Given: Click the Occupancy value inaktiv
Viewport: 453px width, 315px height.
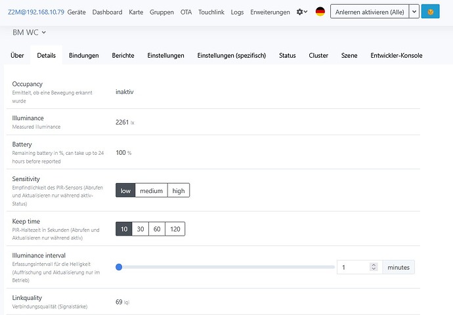Looking at the screenshot, I should [125, 92].
